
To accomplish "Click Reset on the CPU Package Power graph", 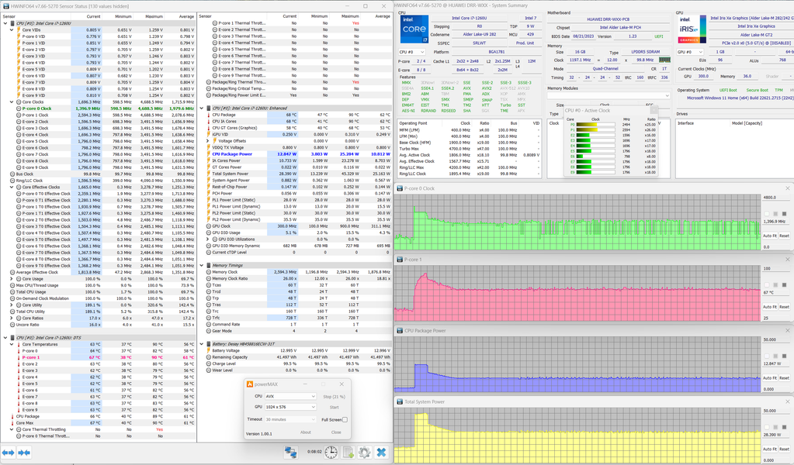I will [784, 377].
